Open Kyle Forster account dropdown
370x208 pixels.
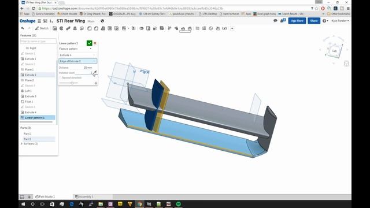pos(340,21)
